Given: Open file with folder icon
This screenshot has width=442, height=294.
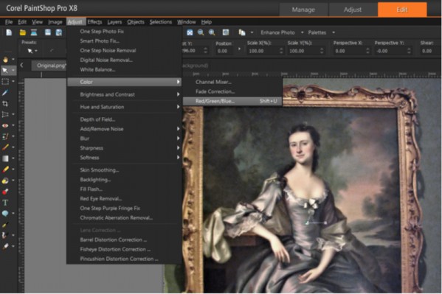Looking at the screenshot, I should 23,32.
